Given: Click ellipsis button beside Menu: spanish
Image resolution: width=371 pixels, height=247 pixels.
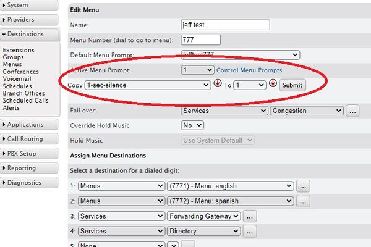Looking at the screenshot, I should [303, 201].
